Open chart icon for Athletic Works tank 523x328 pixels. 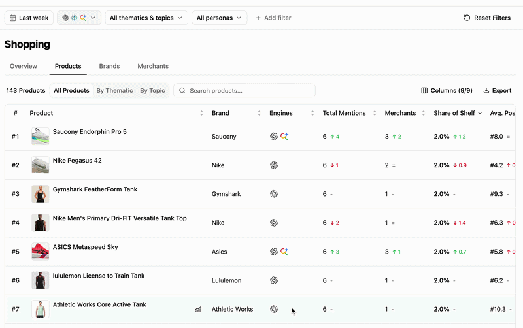(198, 309)
